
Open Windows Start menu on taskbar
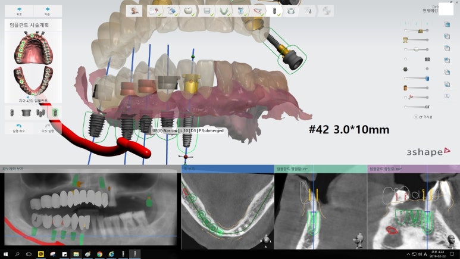click(x=6, y=254)
